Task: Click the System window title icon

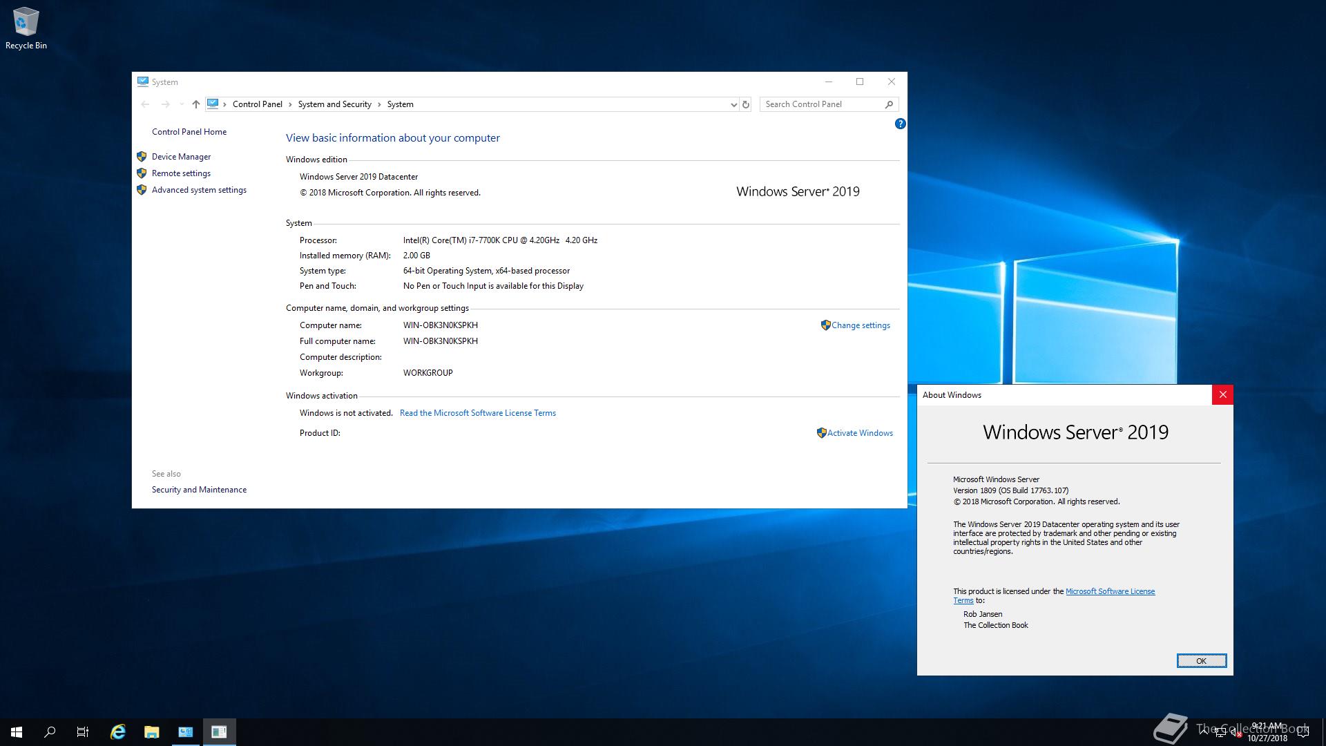Action: [143, 82]
